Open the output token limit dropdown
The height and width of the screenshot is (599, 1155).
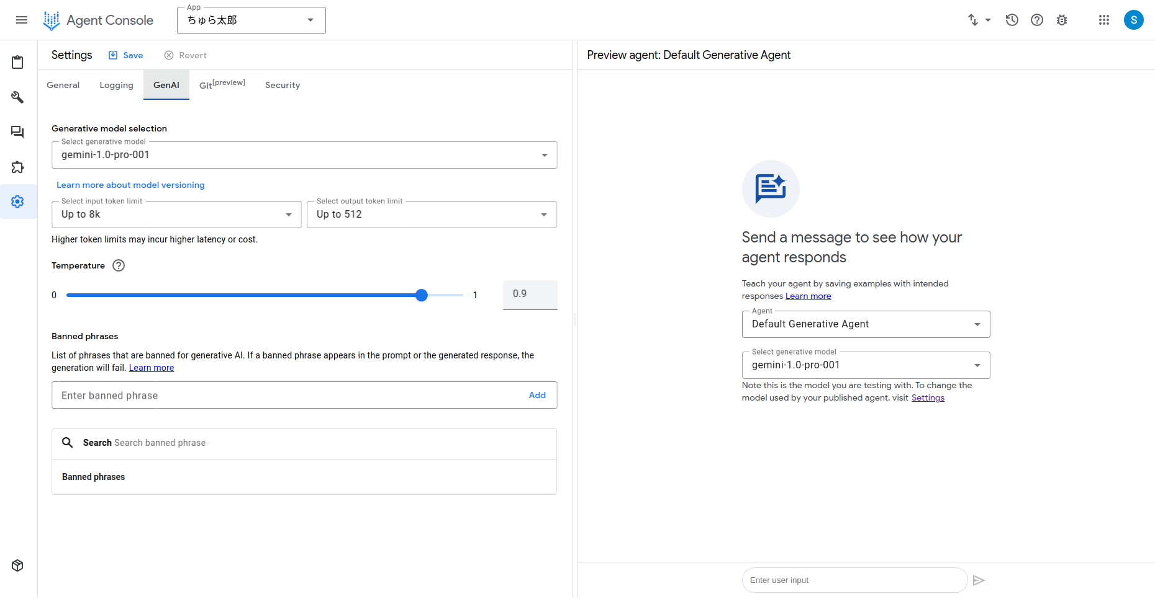432,215
